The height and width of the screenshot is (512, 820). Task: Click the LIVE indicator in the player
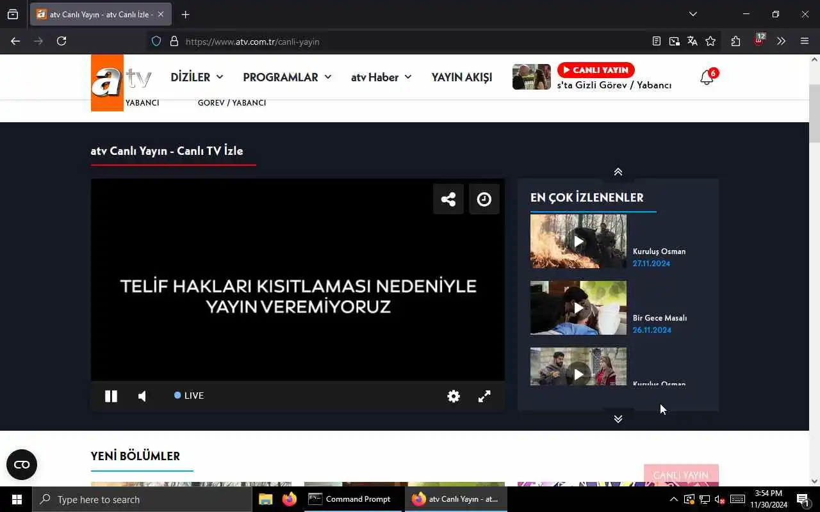189,396
